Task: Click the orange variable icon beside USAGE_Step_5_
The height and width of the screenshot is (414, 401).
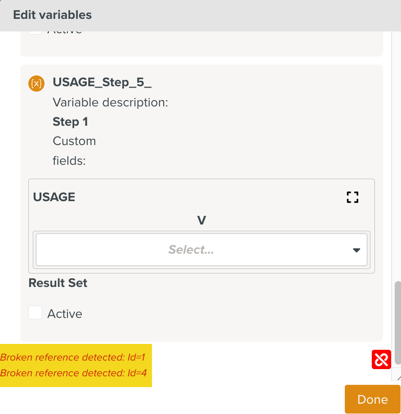Action: (36, 83)
